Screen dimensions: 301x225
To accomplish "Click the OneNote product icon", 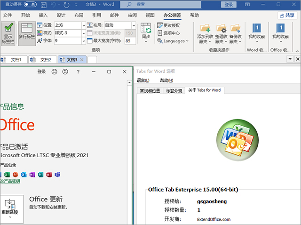I will pos(32,175).
